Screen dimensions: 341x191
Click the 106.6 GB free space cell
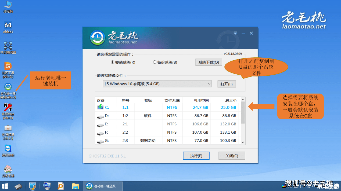[x=200, y=124]
